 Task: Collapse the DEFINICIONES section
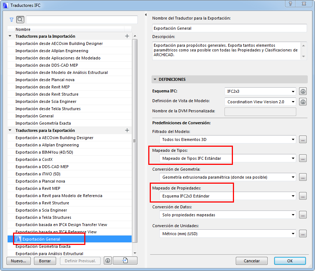click(x=155, y=79)
